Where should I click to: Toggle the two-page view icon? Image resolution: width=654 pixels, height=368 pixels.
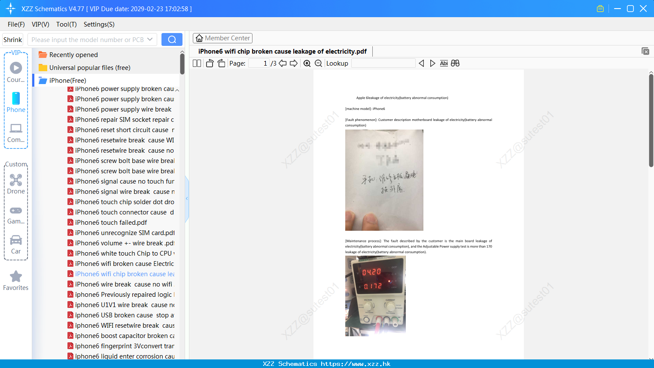(x=197, y=63)
